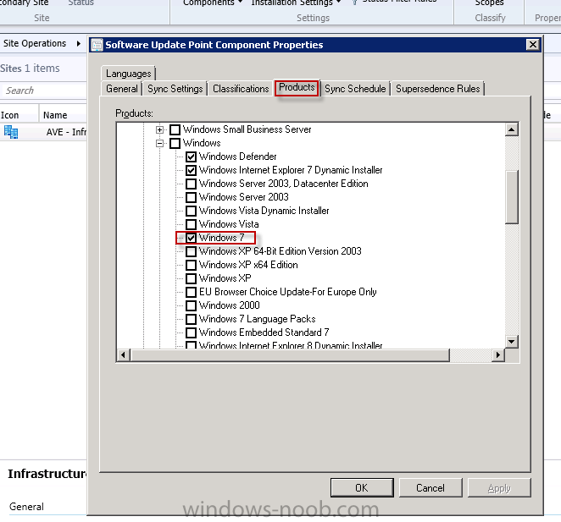Enable the Windows XP checkbox
The image size is (561, 522).
click(x=191, y=278)
